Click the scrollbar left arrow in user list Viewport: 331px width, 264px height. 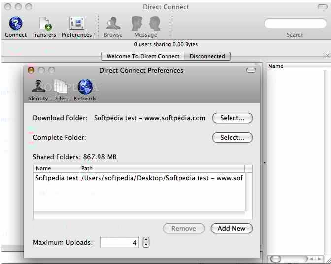click(x=312, y=259)
